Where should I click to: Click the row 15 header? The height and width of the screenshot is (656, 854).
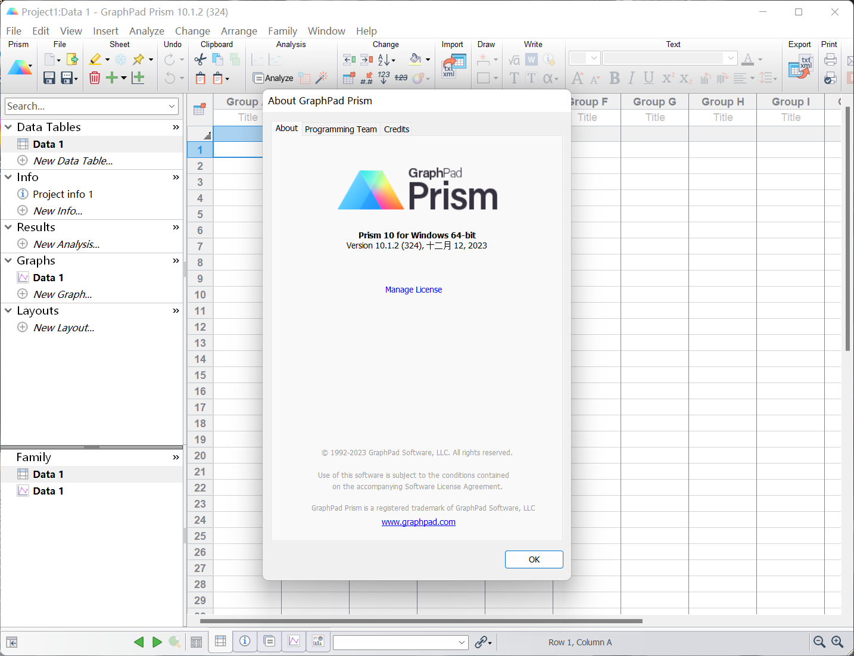[x=200, y=375]
